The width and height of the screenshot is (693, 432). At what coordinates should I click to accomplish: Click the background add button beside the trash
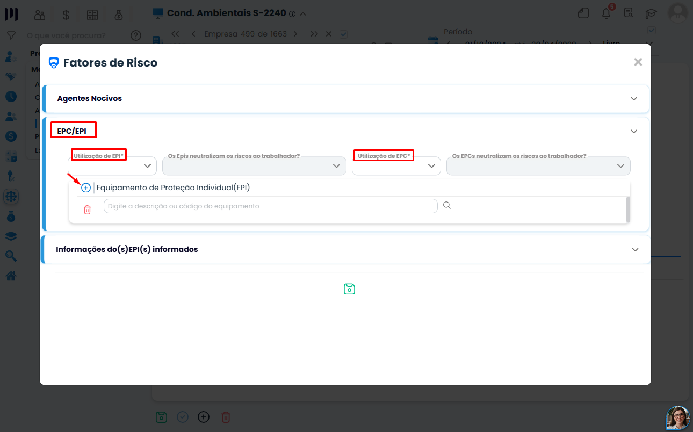click(x=203, y=417)
